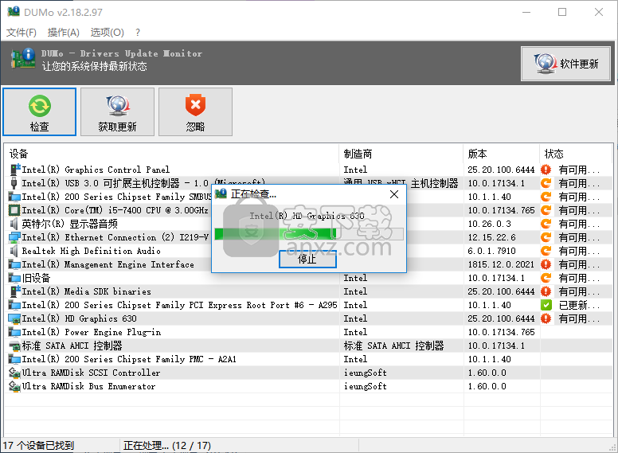Click the HD Graphics 630 display icon
This screenshot has height=453, width=618.
point(14,318)
